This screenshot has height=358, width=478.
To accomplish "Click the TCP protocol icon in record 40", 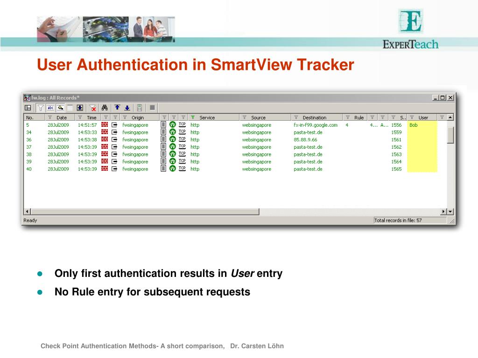I will (182, 168).
